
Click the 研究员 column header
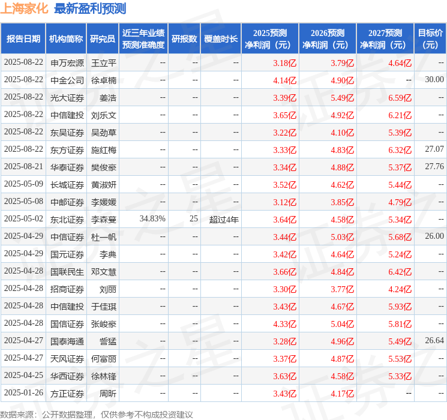pyautogui.click(x=103, y=38)
